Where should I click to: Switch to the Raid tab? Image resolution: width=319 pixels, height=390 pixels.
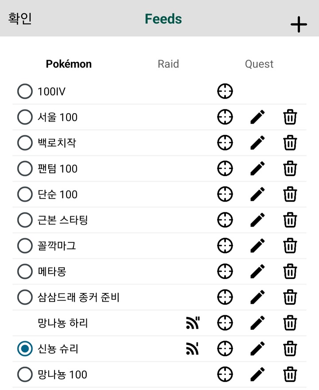(168, 64)
